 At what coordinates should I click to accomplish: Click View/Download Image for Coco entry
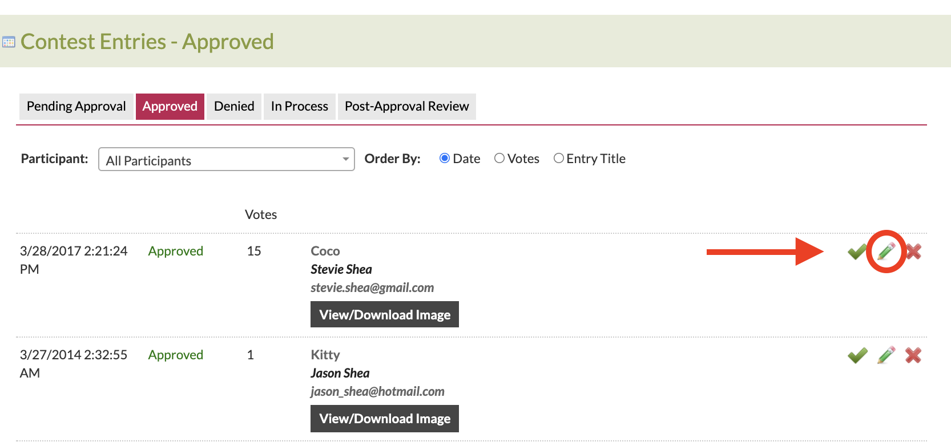pos(385,315)
